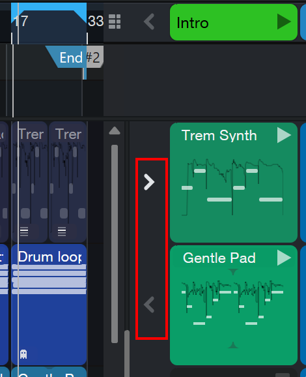Select the Drum loop clip in arrangement

click(49, 305)
